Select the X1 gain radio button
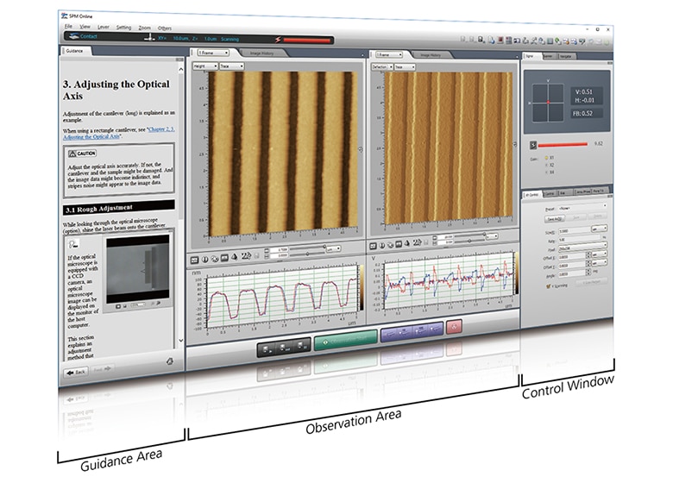The width and height of the screenshot is (673, 483). 544,158
